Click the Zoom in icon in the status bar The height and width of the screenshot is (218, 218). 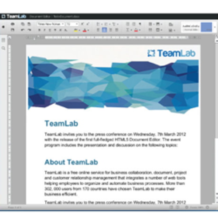tap(208, 208)
